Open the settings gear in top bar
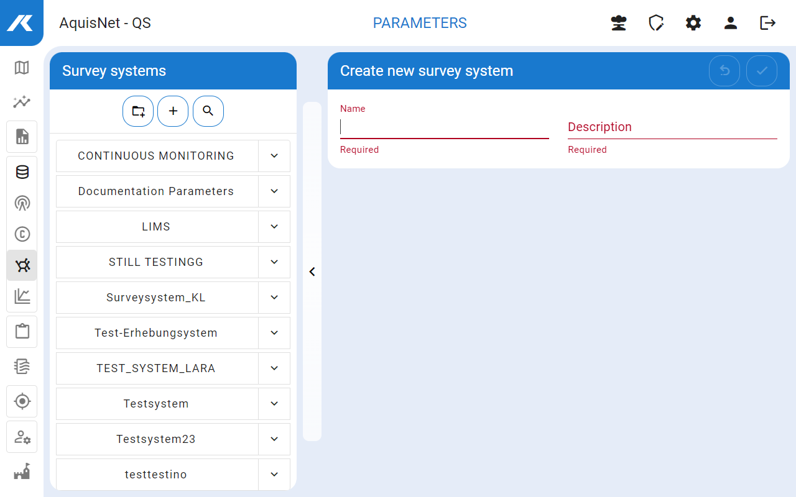The width and height of the screenshot is (796, 497). pyautogui.click(x=693, y=23)
